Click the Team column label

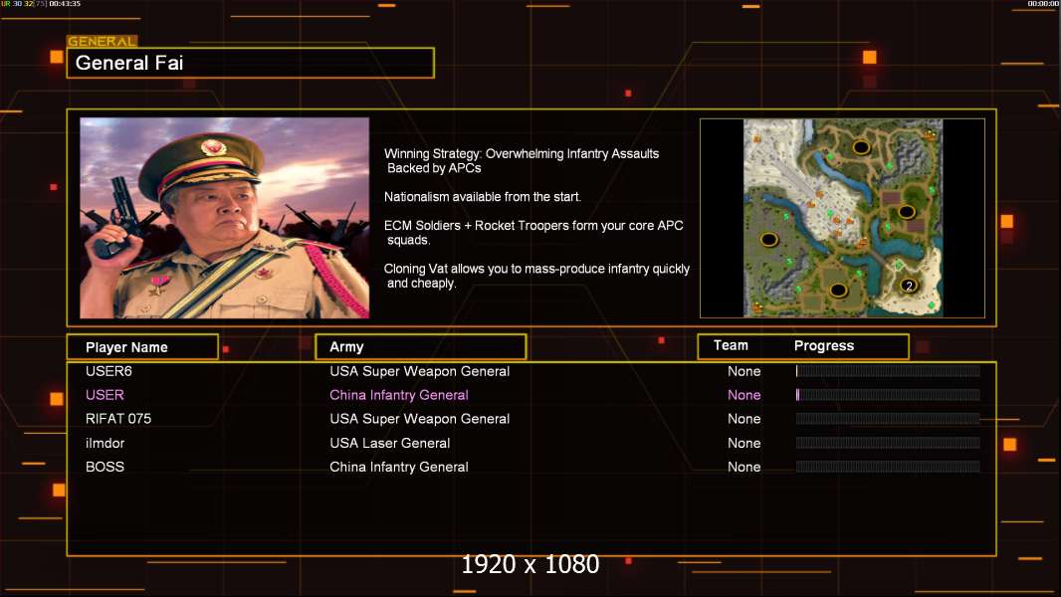click(731, 345)
